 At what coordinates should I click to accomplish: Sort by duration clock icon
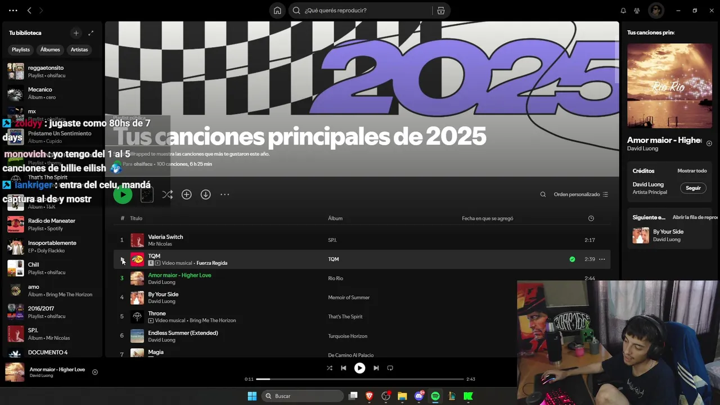[591, 218]
